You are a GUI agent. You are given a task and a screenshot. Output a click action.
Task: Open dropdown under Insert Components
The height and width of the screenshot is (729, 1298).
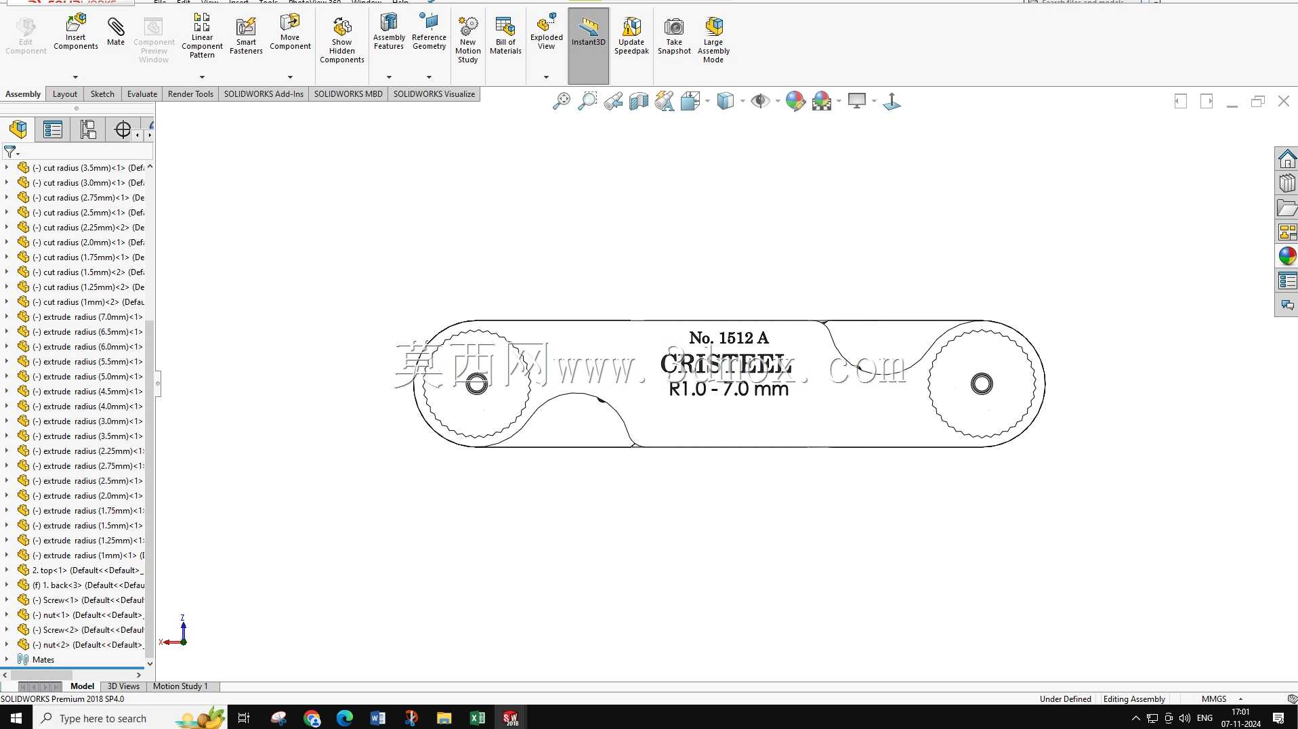(x=75, y=77)
